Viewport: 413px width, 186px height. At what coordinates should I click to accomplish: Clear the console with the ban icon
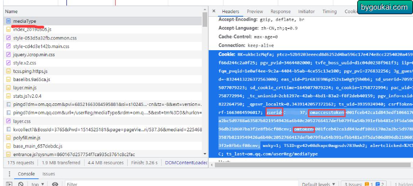pyautogui.click(x=21, y=184)
